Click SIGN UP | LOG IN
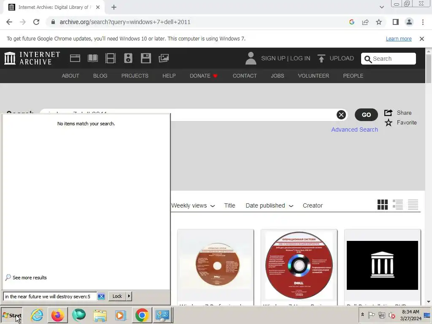Screen dimensions: 432x324 point(286,58)
